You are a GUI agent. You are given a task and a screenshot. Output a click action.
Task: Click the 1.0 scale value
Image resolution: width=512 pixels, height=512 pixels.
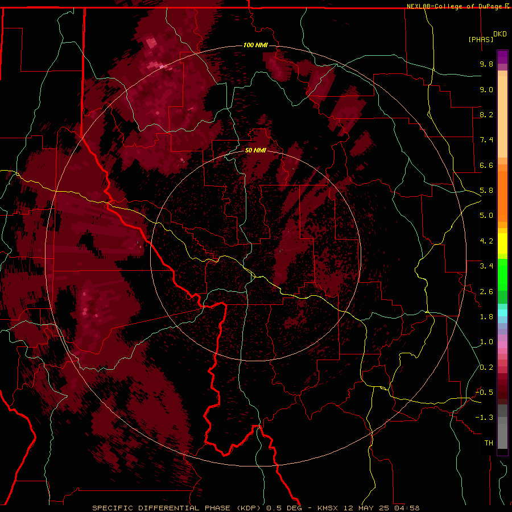(x=486, y=342)
